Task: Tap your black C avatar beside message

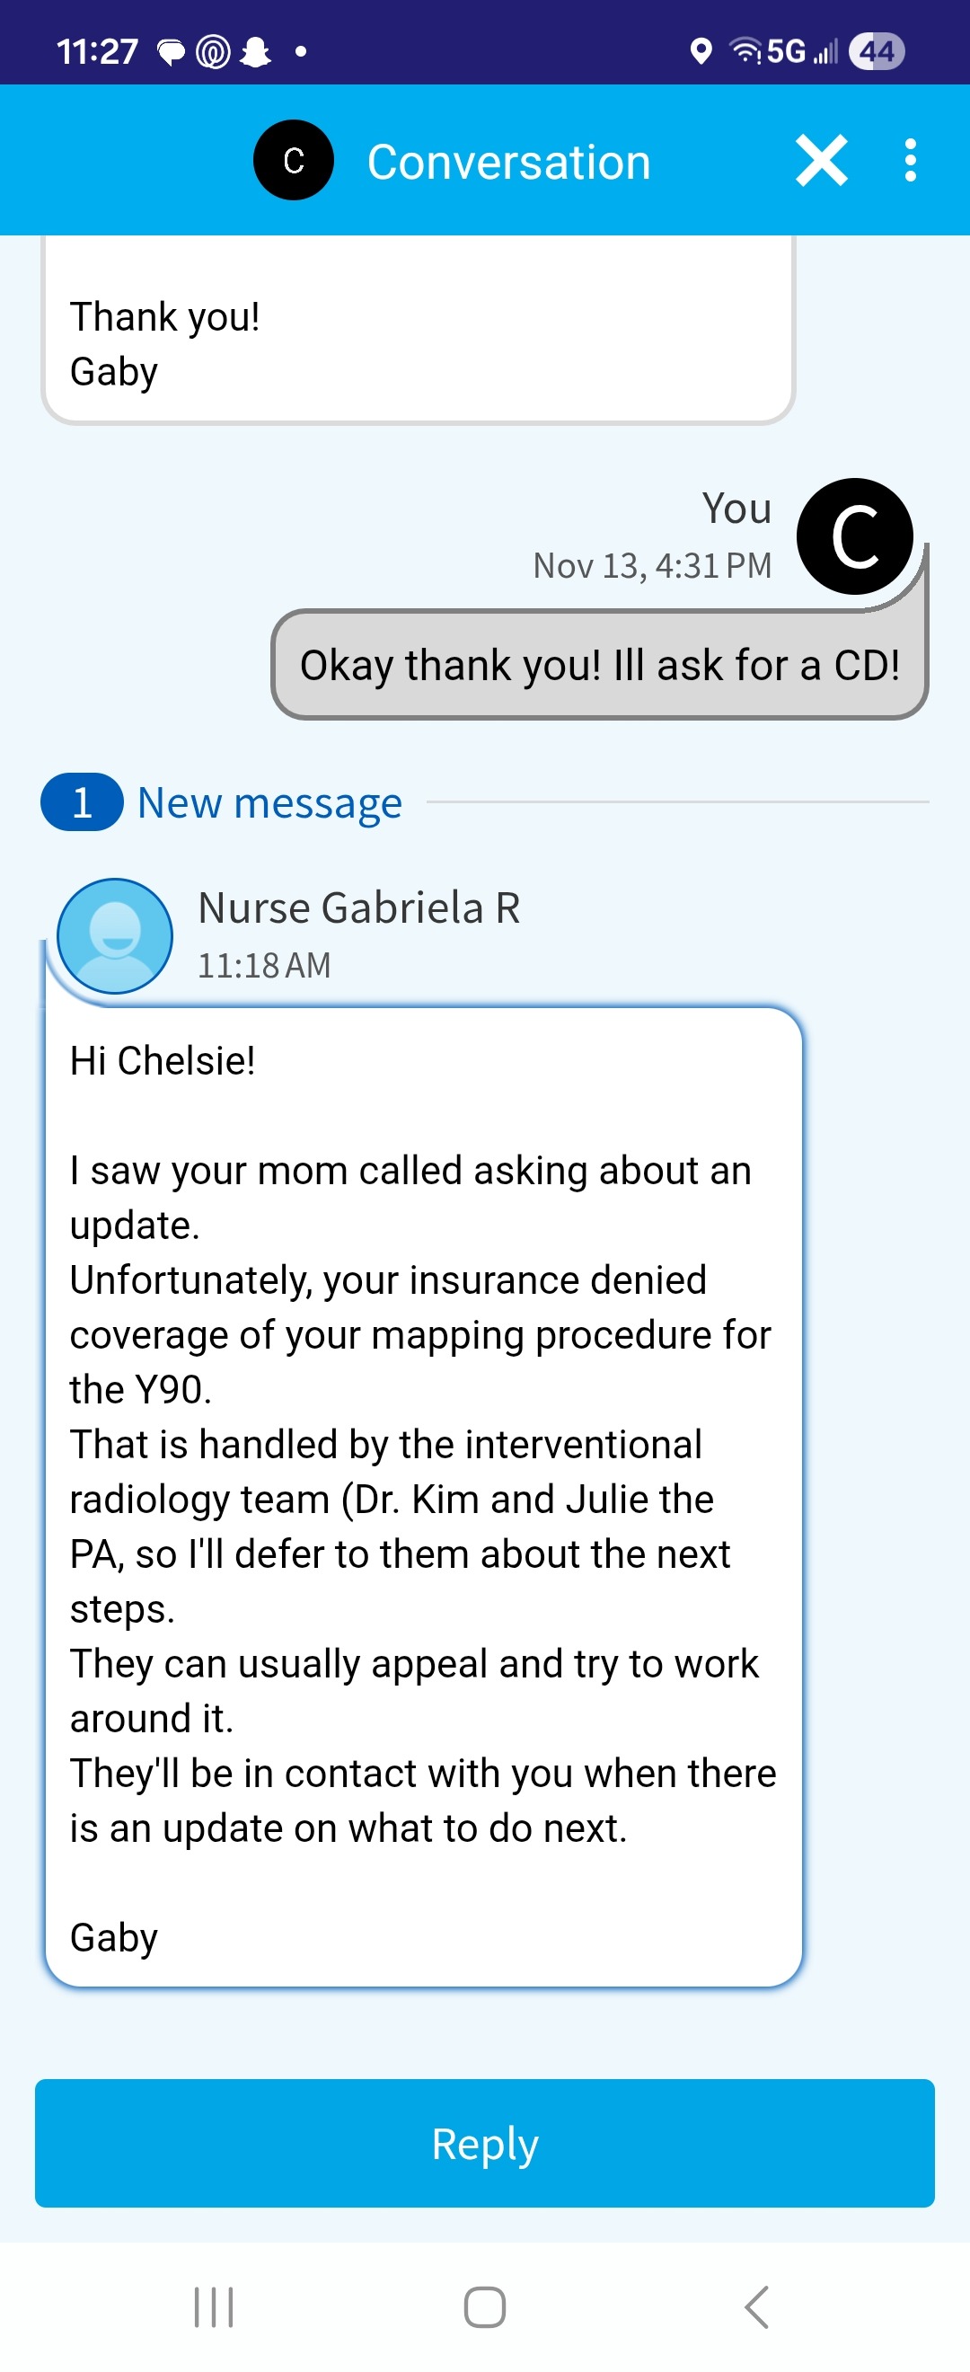Action: [x=854, y=536]
